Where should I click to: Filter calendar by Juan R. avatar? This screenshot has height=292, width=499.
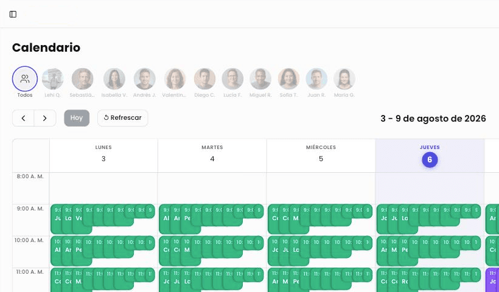pos(316,78)
